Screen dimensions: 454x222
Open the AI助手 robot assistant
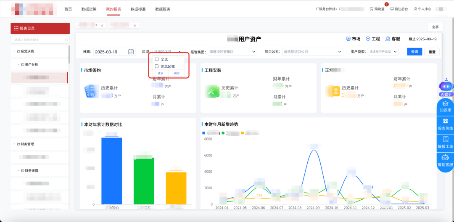tap(445, 87)
